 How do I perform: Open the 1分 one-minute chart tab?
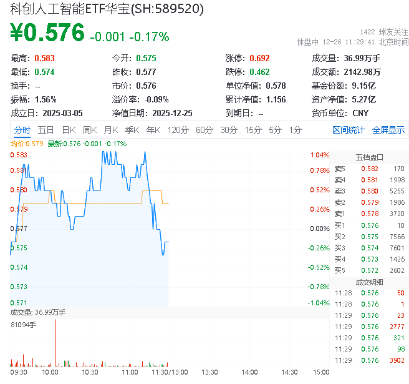tap(296, 130)
